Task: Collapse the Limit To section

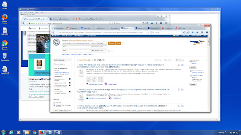Action: (71, 99)
